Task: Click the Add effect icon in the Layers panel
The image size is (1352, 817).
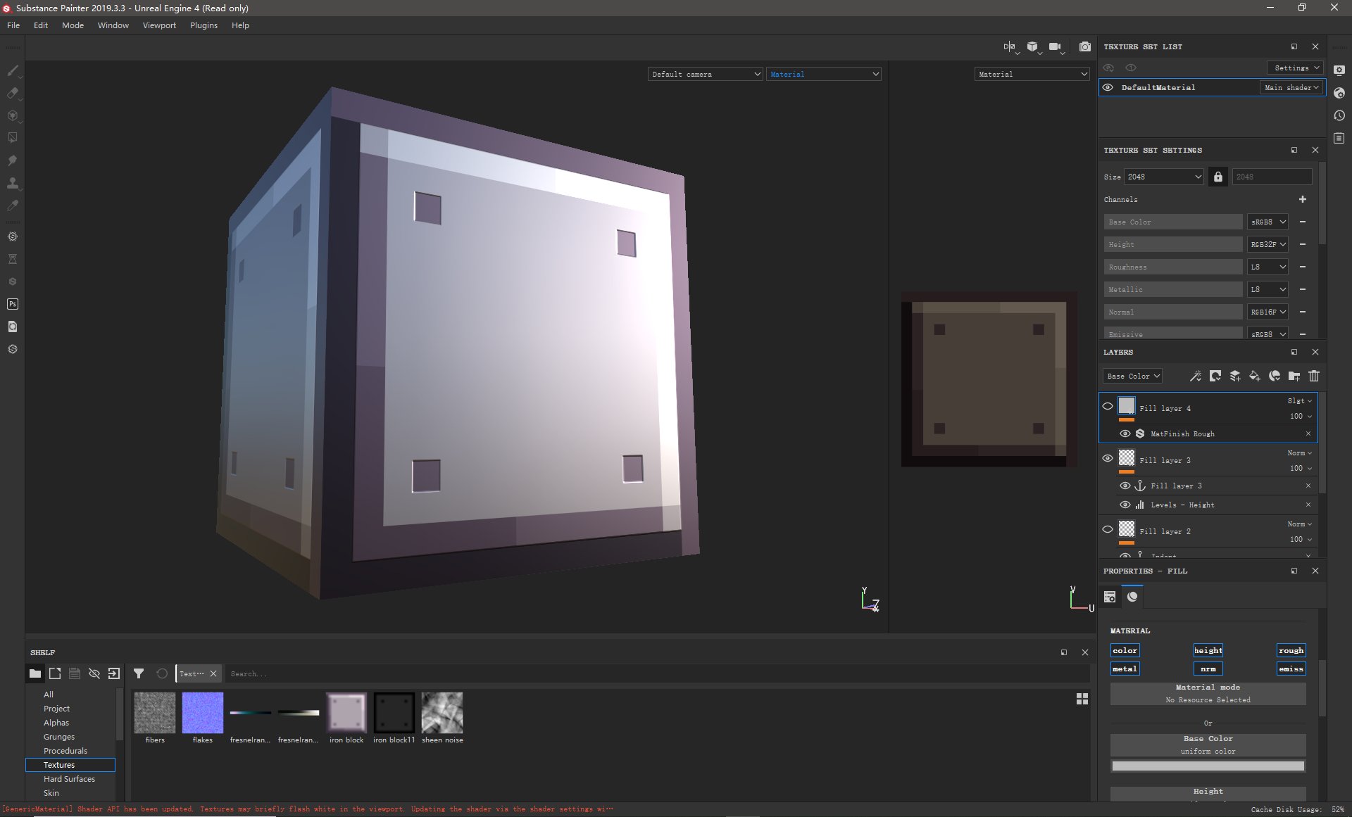Action: point(1195,376)
